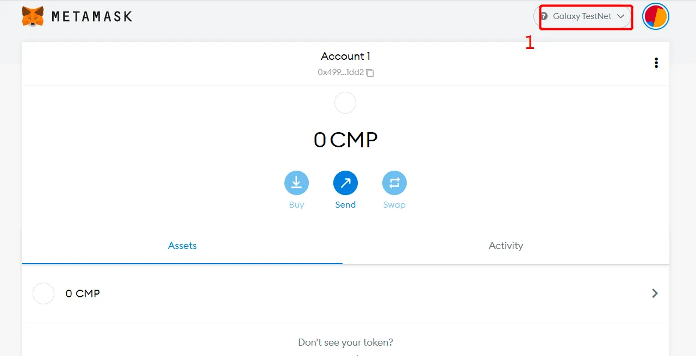Open the three-dot account options menu
Screen dimensions: 696x356
pos(656,63)
